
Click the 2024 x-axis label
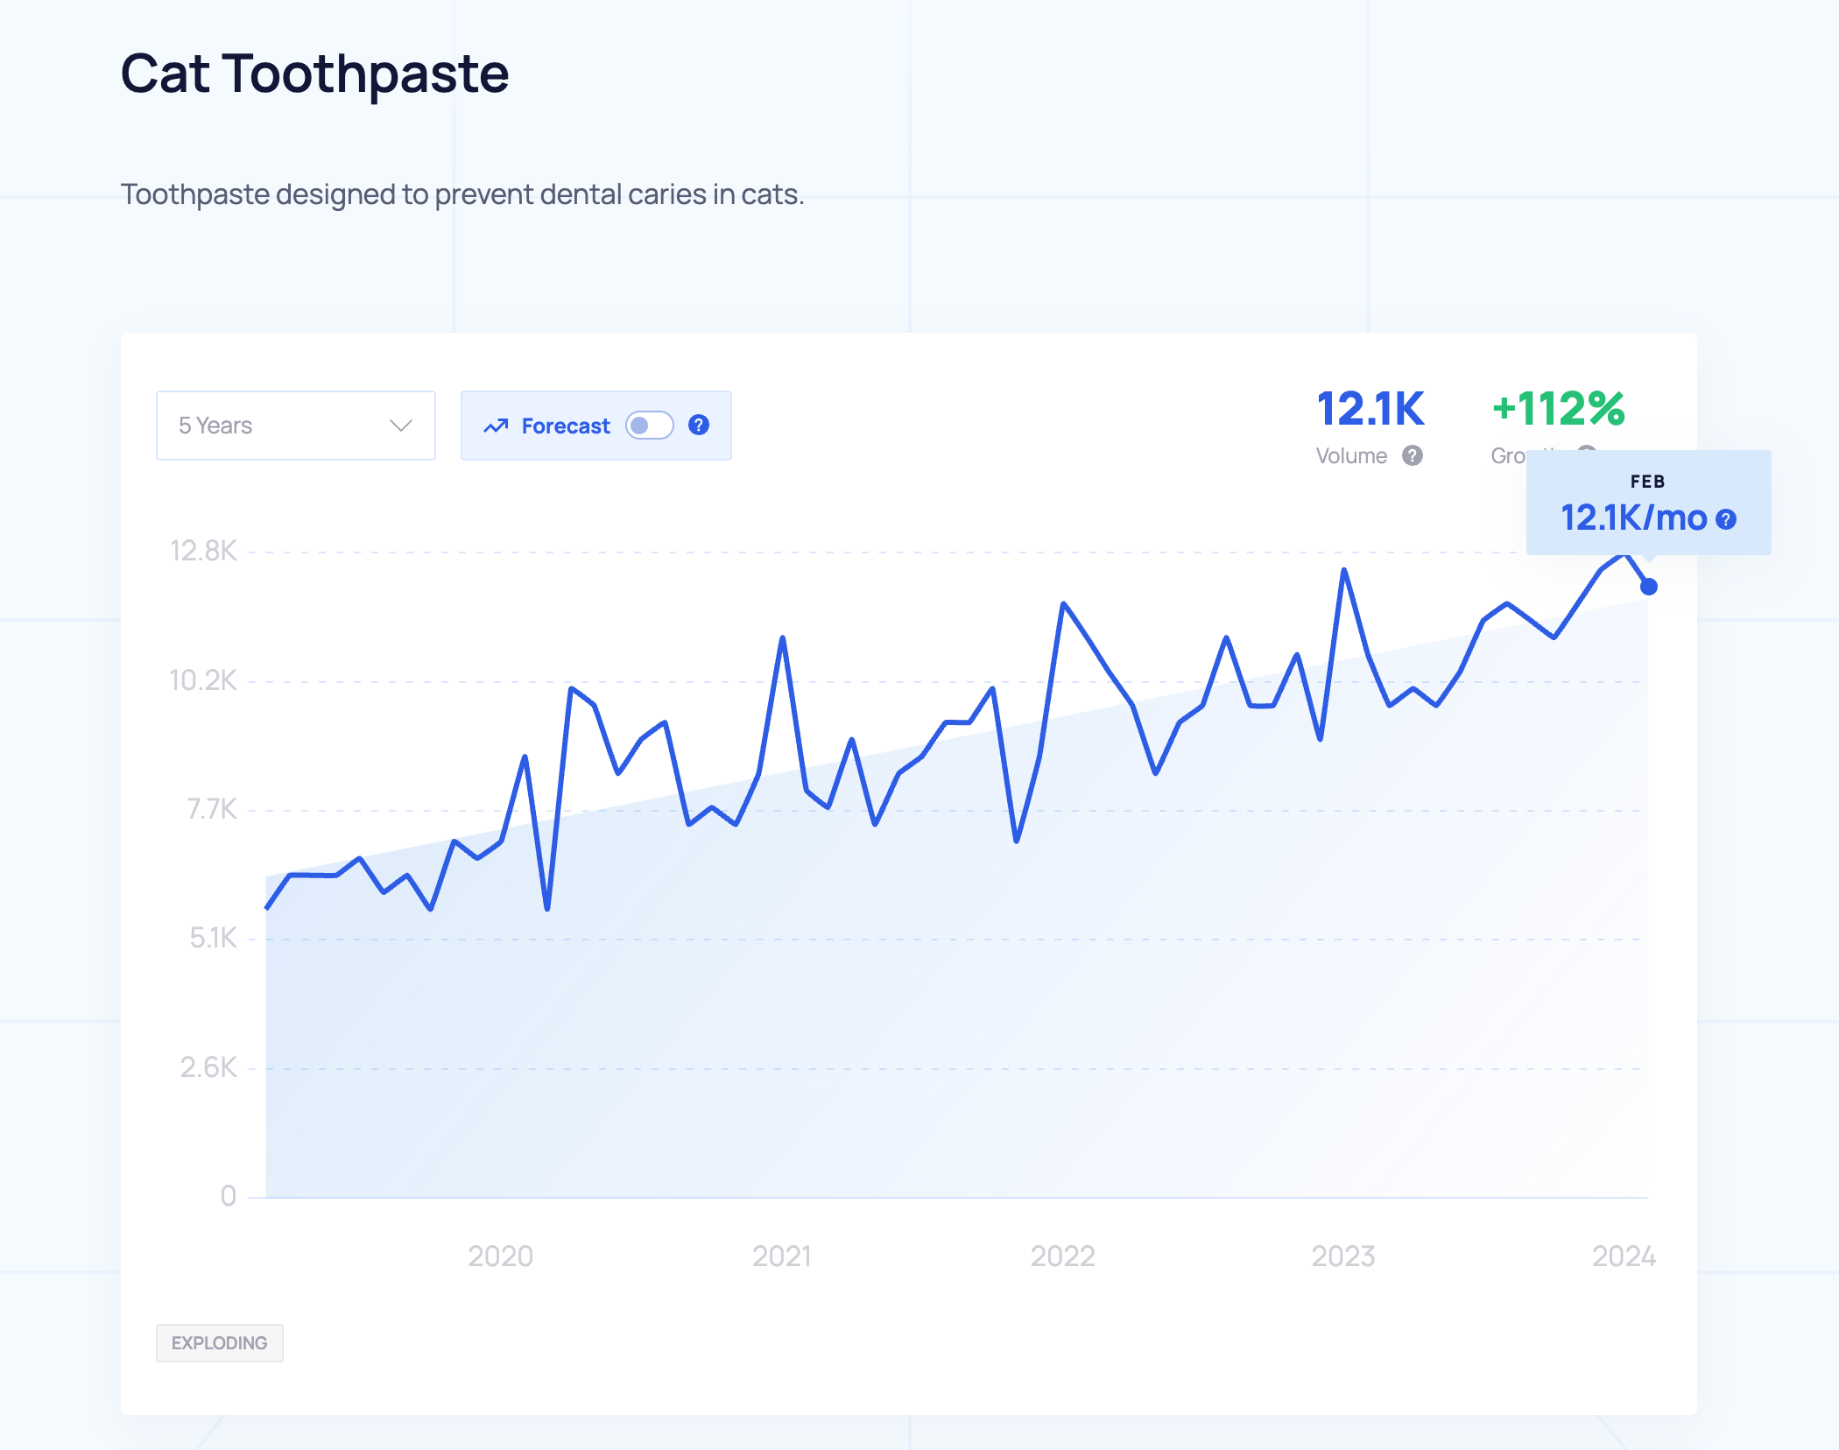pyautogui.click(x=1624, y=1256)
